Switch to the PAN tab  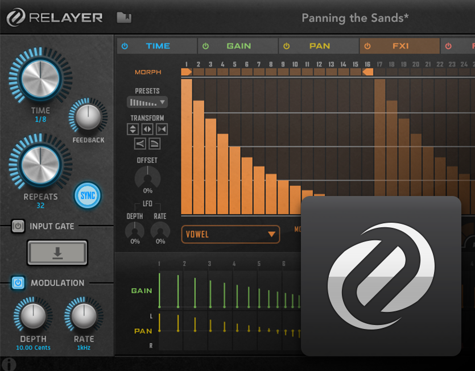pos(319,46)
